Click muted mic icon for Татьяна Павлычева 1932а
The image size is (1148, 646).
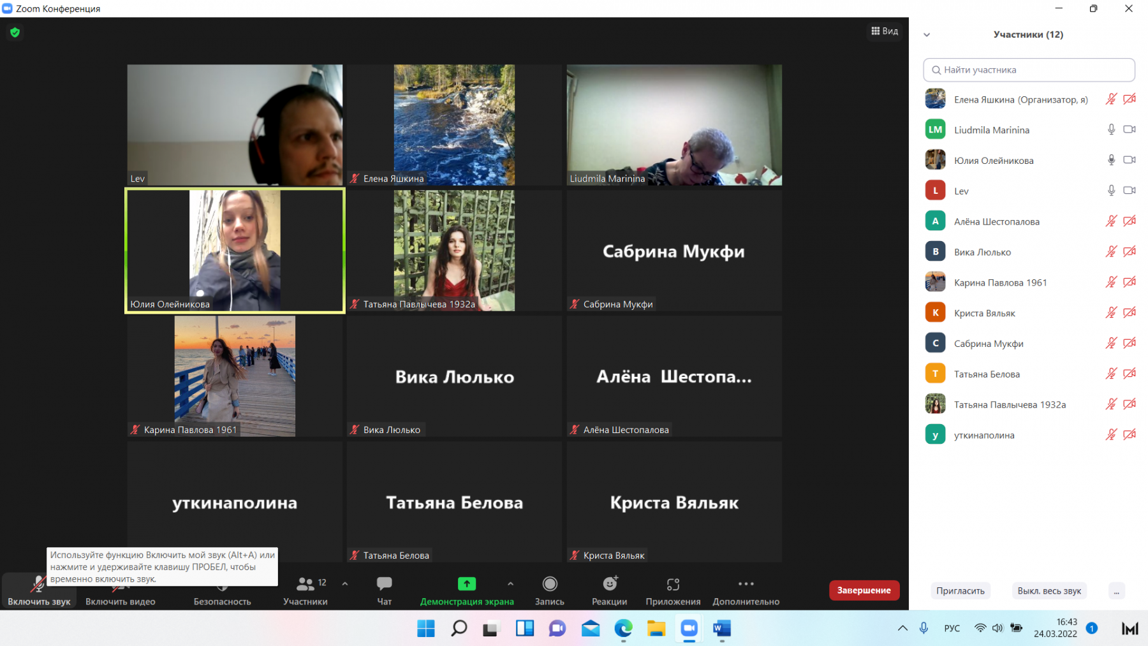[x=1111, y=404]
